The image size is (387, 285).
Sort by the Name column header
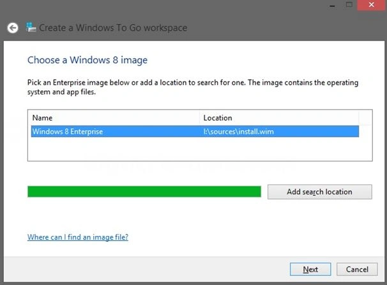pos(115,118)
